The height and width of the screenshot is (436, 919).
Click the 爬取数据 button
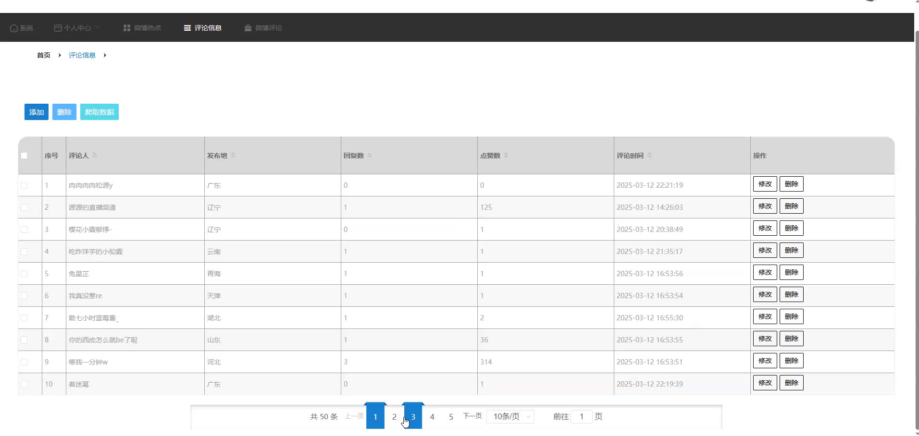pyautogui.click(x=99, y=112)
